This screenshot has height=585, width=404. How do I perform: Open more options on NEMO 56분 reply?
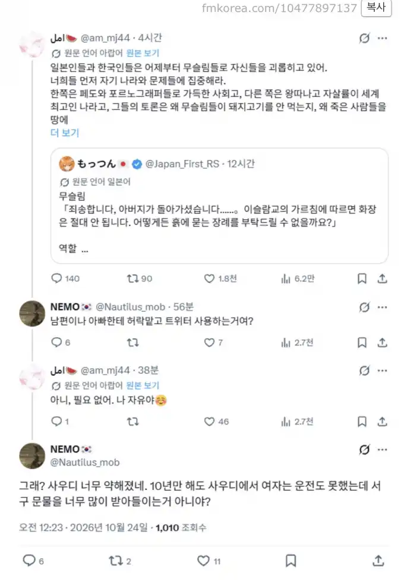(x=383, y=307)
